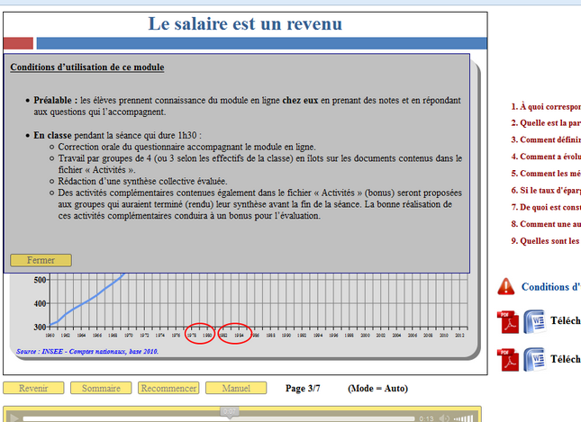The height and width of the screenshot is (422, 581).
Task: Download the first Word document icon
Action: pos(534,321)
